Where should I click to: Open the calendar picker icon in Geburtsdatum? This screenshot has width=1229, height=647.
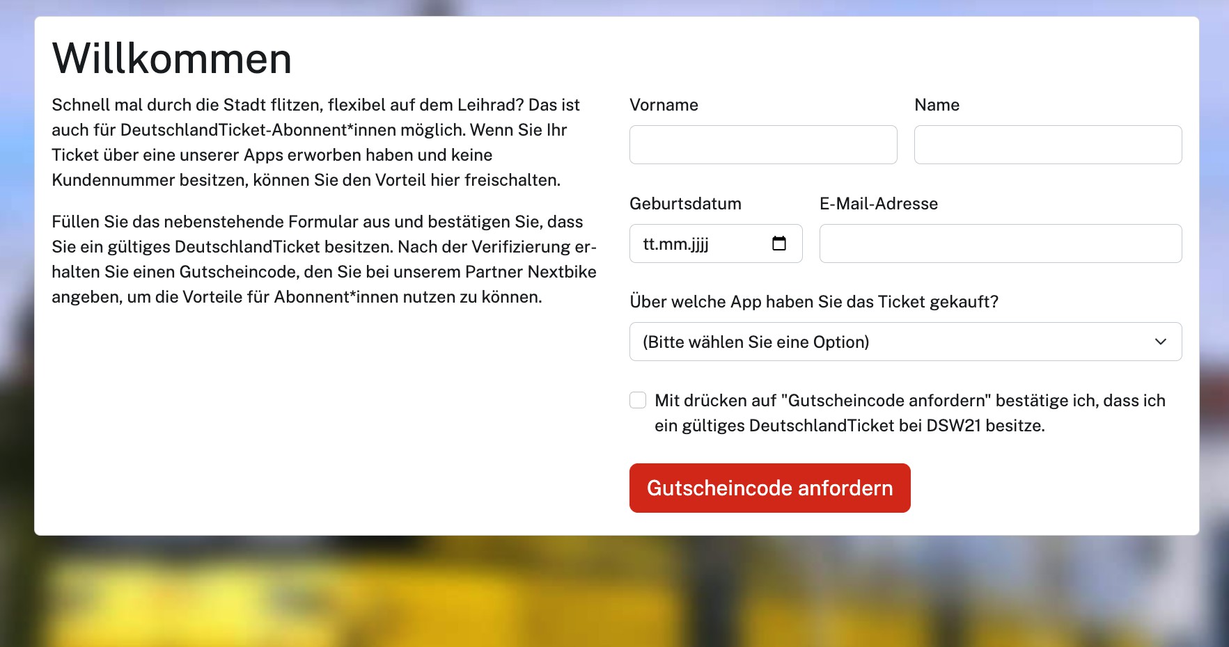coord(778,243)
